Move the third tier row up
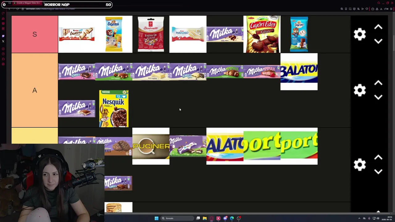The image size is (395, 222). [x=378, y=158]
